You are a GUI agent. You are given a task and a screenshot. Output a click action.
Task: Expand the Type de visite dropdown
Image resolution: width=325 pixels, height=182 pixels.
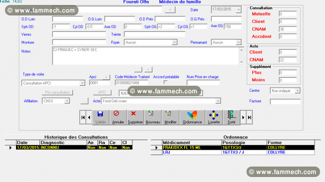[82, 83]
